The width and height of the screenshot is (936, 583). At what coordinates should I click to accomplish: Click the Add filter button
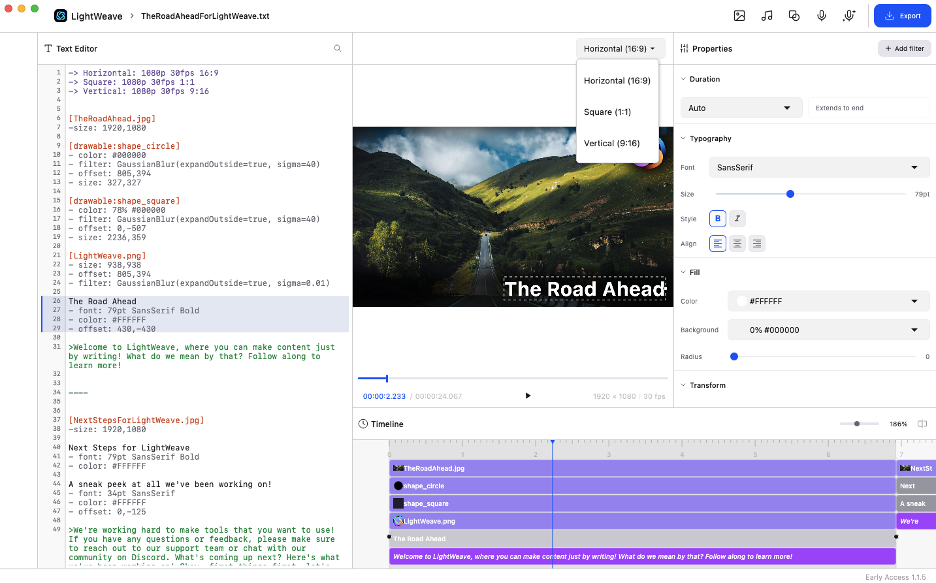[x=905, y=48]
